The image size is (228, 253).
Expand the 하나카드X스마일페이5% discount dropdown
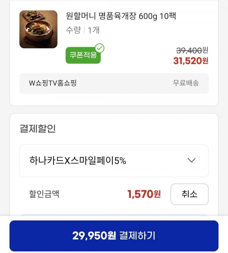114,161
